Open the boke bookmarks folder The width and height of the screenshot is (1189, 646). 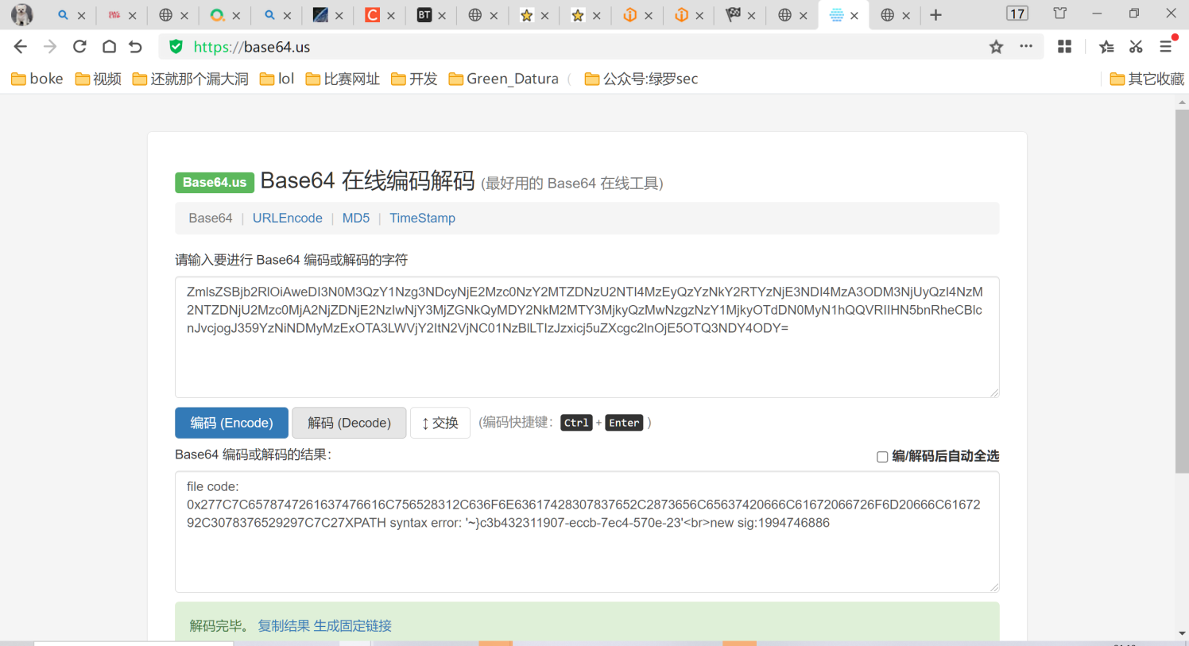pyautogui.click(x=37, y=78)
